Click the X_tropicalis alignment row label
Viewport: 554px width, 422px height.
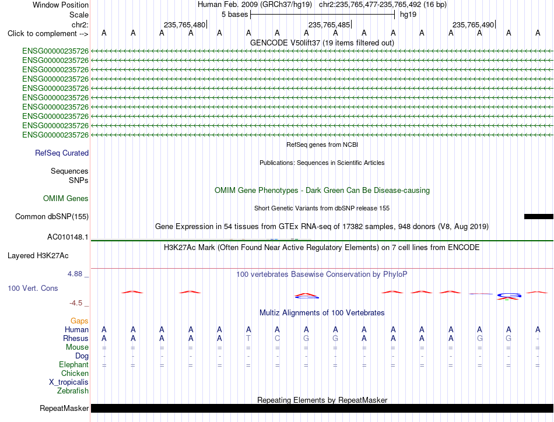69,382
